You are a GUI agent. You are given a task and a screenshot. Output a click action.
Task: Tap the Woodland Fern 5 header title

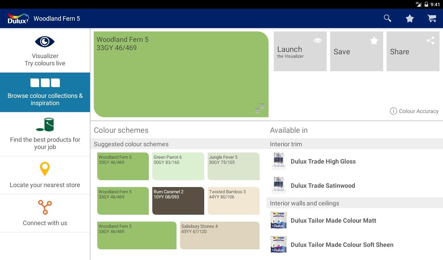coord(57,19)
